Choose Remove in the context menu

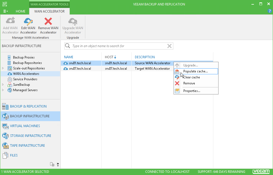pos(196,83)
